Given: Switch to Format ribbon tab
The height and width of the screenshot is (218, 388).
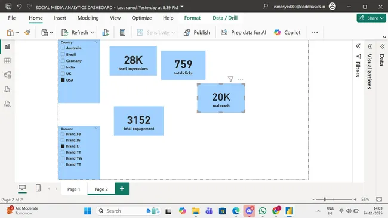Looking at the screenshot, I should click(192, 18).
